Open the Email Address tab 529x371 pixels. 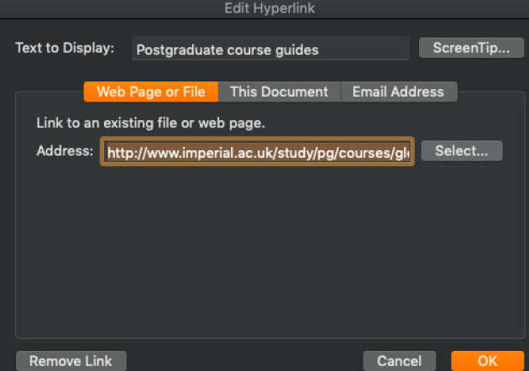pyautogui.click(x=397, y=91)
